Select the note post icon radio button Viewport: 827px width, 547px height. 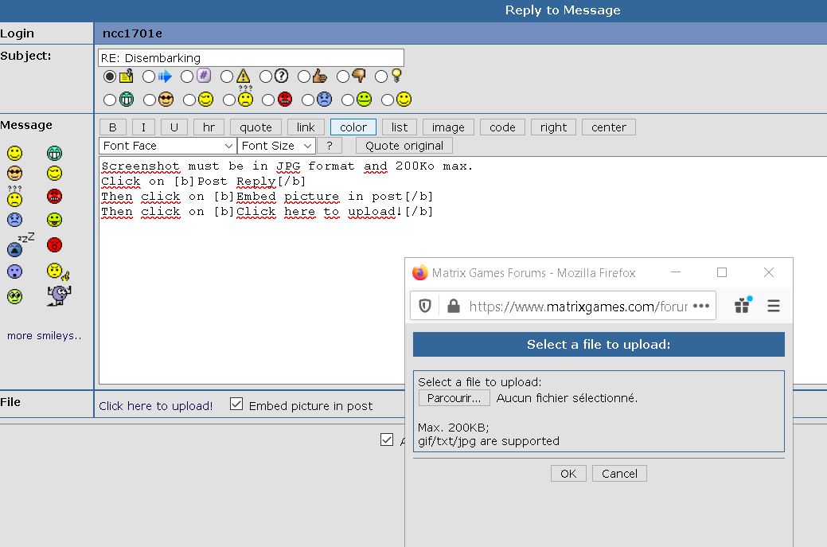click(x=110, y=76)
